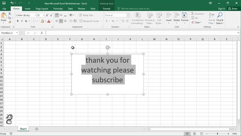This screenshot has height=136, width=241.
Task: Click the Insert Function fx icon
Action: (x=42, y=33)
